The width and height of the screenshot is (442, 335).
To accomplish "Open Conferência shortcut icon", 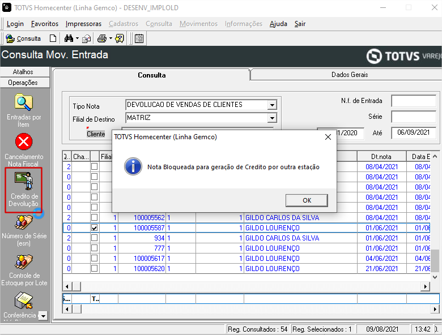I will (24, 300).
